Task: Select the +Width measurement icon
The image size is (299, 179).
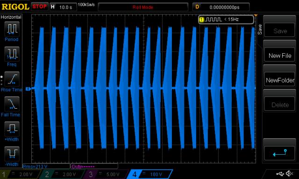Action: pos(12,129)
